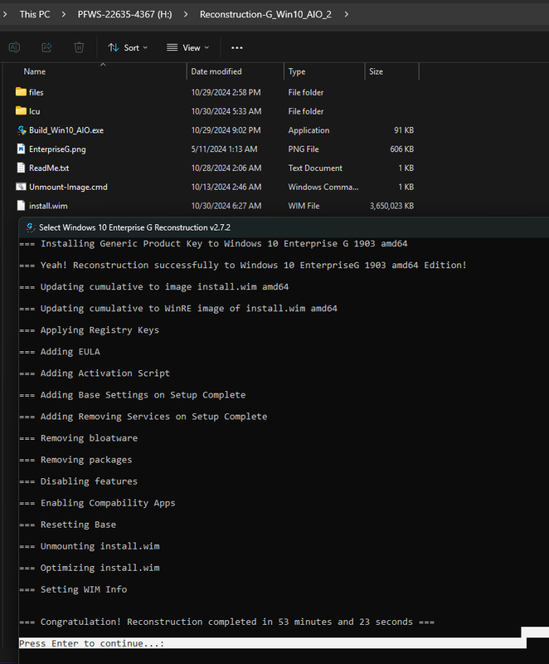
Task: Select the Build_Win10_AIO.exe application icon
Action: pyautogui.click(x=22, y=130)
